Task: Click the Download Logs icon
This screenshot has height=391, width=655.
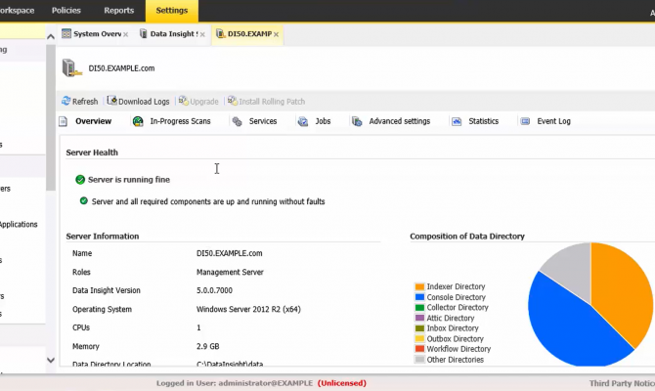Action: (x=111, y=101)
